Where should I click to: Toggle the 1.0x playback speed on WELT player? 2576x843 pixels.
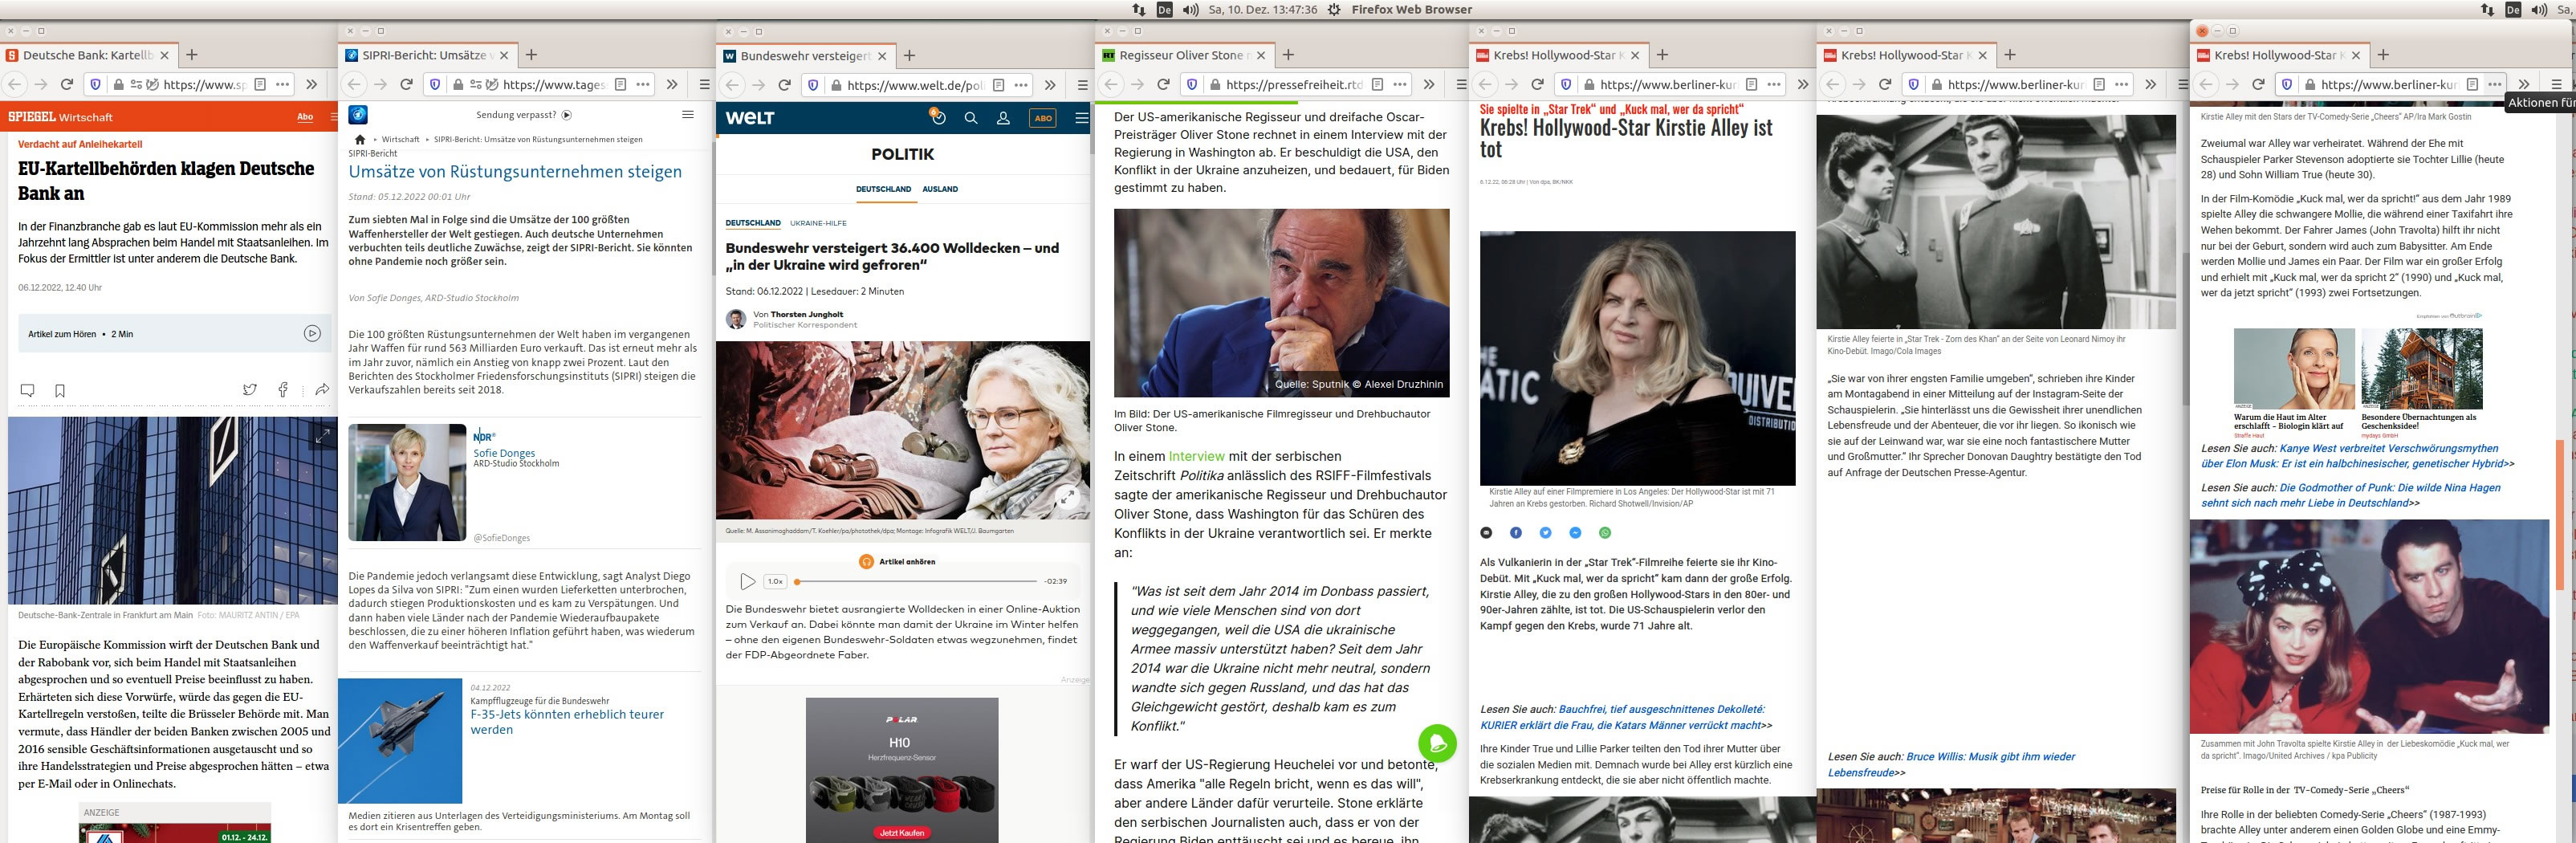775,581
